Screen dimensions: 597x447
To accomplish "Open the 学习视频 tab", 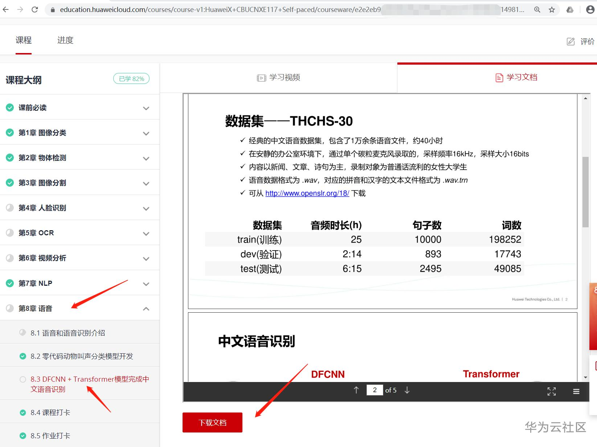I will 279,78.
